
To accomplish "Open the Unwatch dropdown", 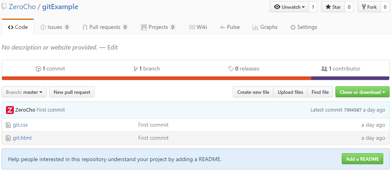I will coord(289,7).
